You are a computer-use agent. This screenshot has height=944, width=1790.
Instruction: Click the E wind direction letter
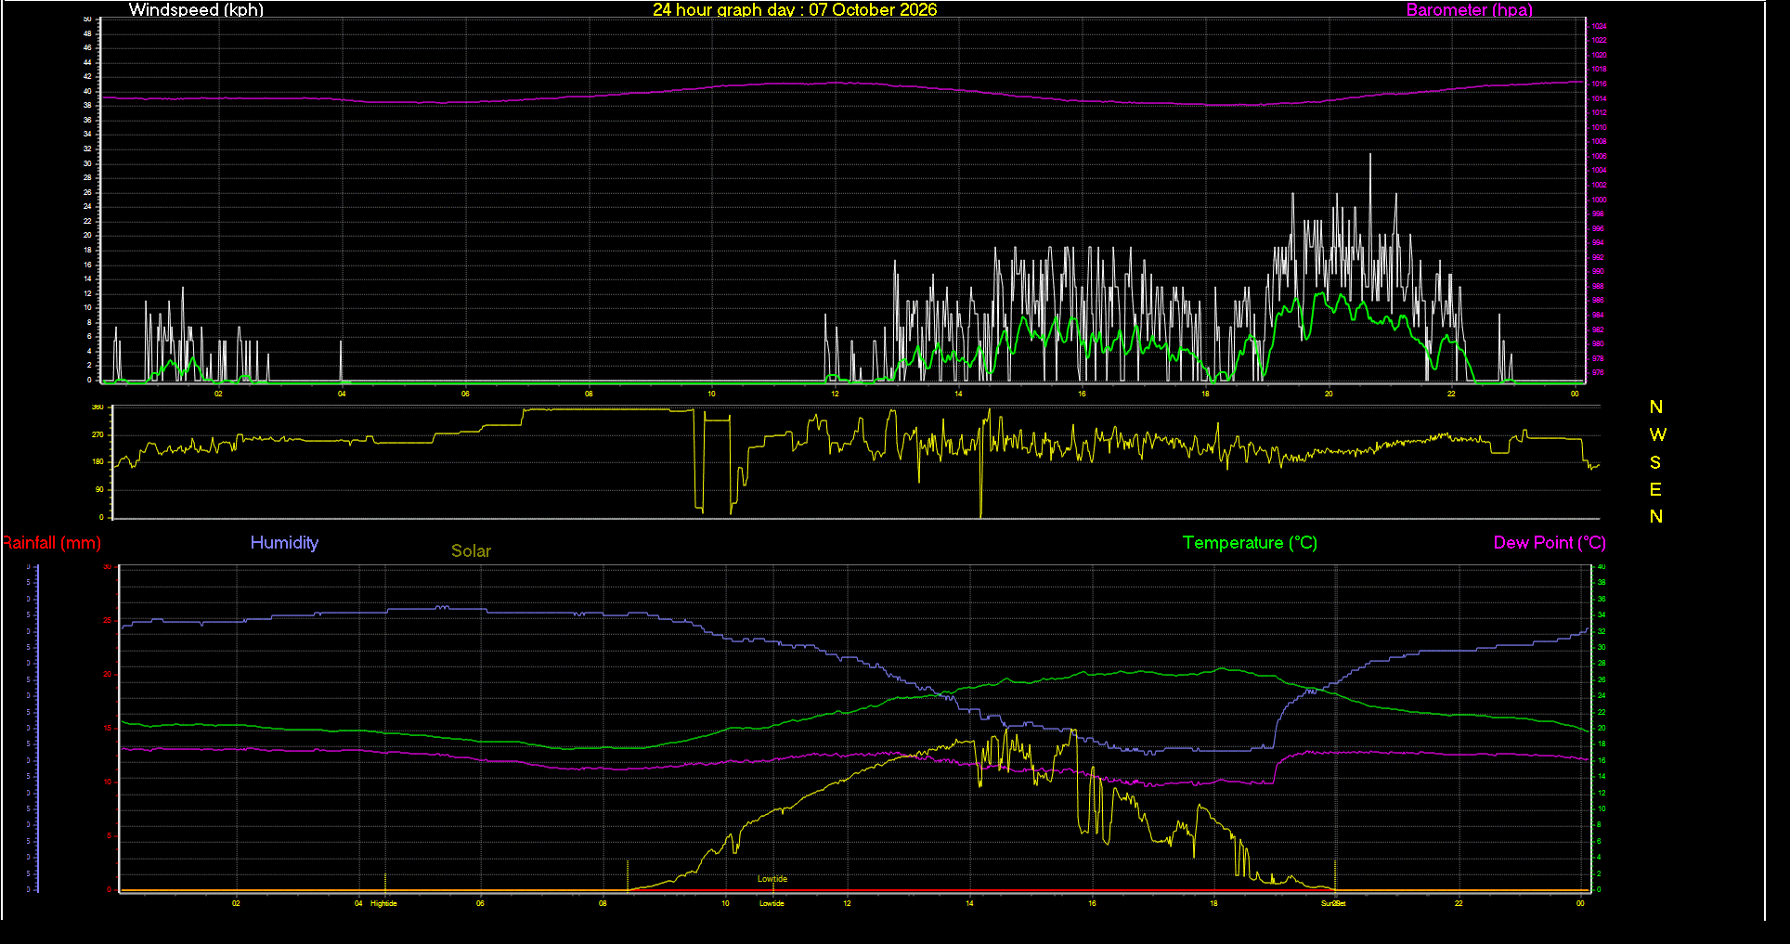[x=1655, y=489]
